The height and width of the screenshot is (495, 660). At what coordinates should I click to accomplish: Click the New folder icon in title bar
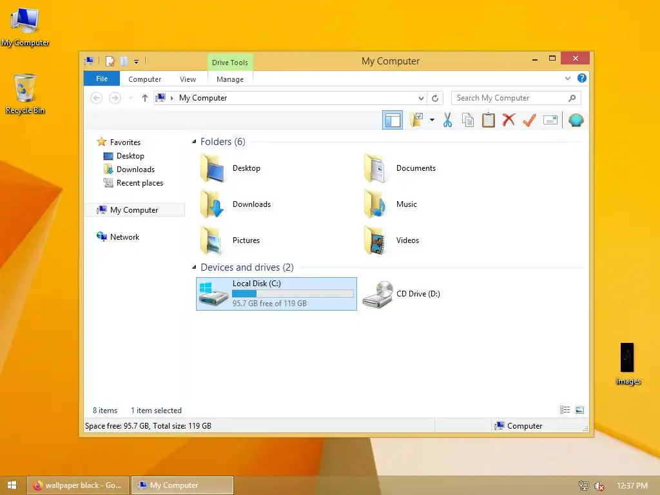[124, 61]
